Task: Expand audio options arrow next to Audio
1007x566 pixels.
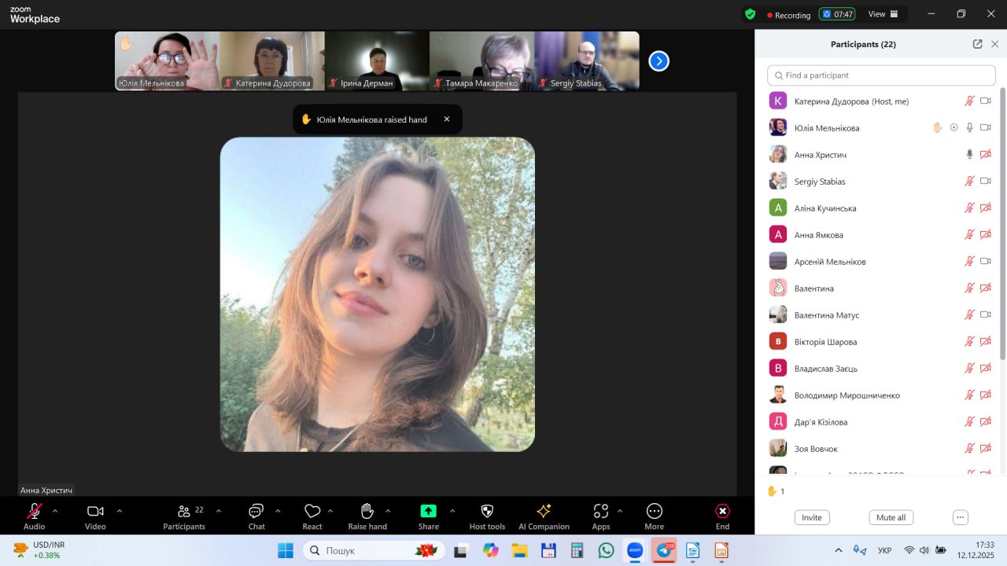Action: [x=55, y=511]
